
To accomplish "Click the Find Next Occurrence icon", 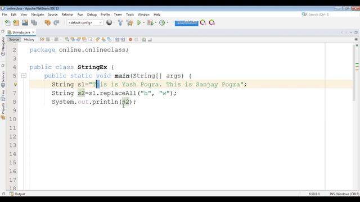I will click(x=78, y=39).
